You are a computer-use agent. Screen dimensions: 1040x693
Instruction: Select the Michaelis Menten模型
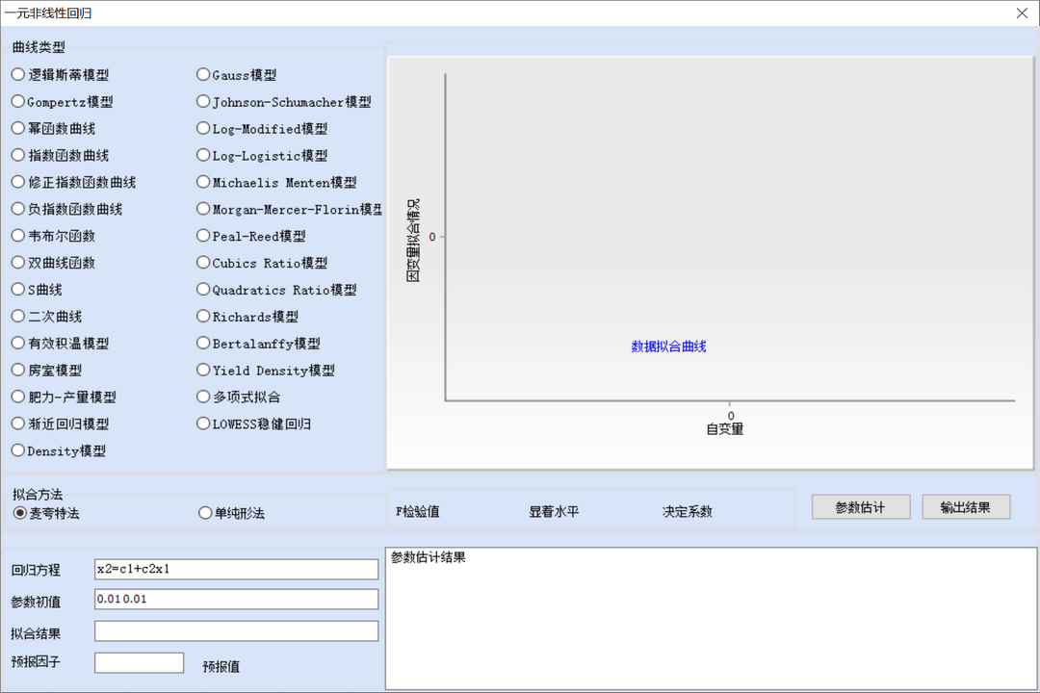[202, 182]
